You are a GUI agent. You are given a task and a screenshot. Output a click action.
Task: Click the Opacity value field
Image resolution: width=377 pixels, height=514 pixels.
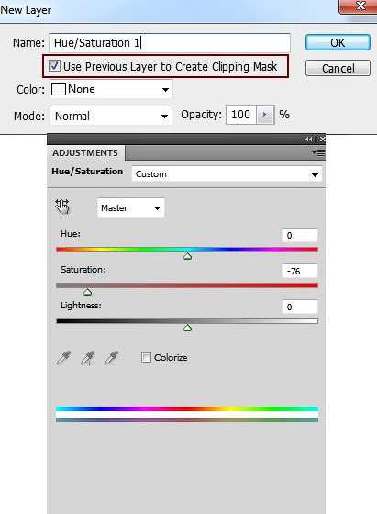point(240,115)
